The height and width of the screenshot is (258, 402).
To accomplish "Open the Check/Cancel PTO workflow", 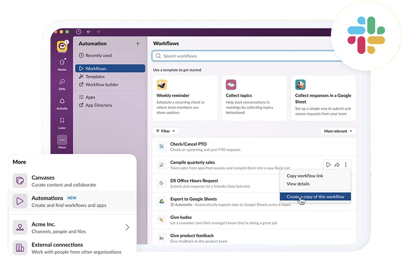I will [x=254, y=147].
